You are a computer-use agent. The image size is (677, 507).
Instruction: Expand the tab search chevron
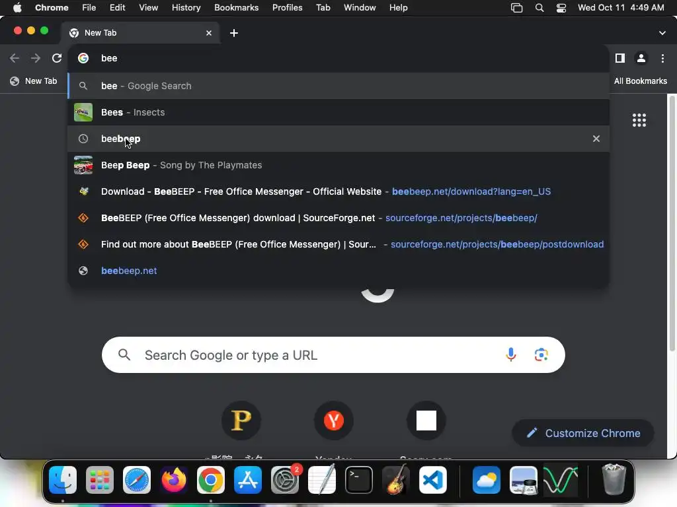point(662,33)
